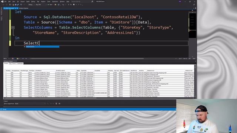Toggle word wrap in Output pane
237x133 pixels.
pos(59,103)
